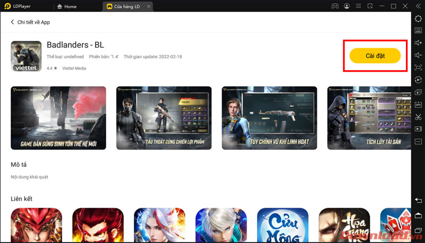Open the playing cards related game icon

[x=396, y=225]
